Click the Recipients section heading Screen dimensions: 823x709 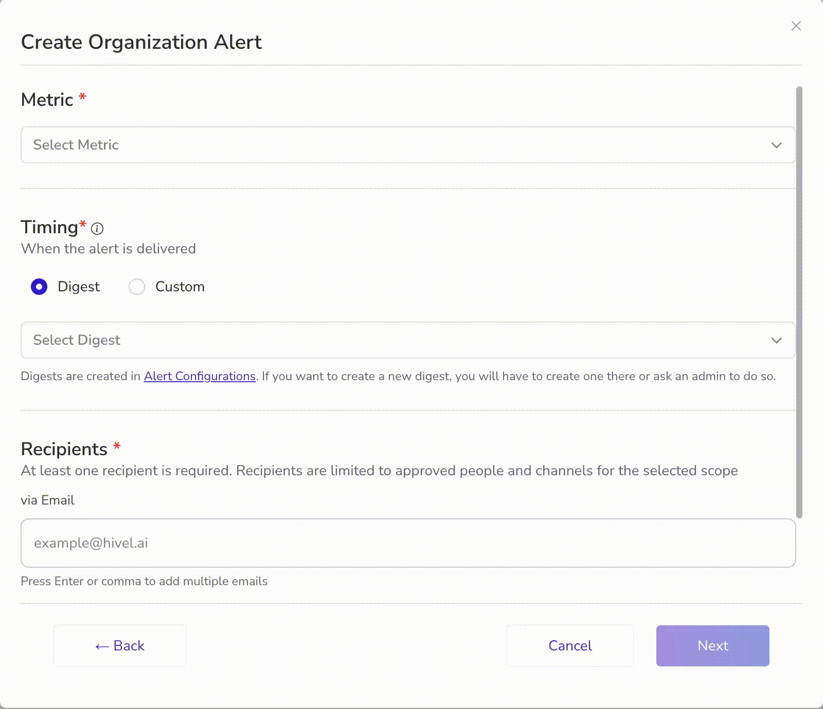click(x=64, y=449)
